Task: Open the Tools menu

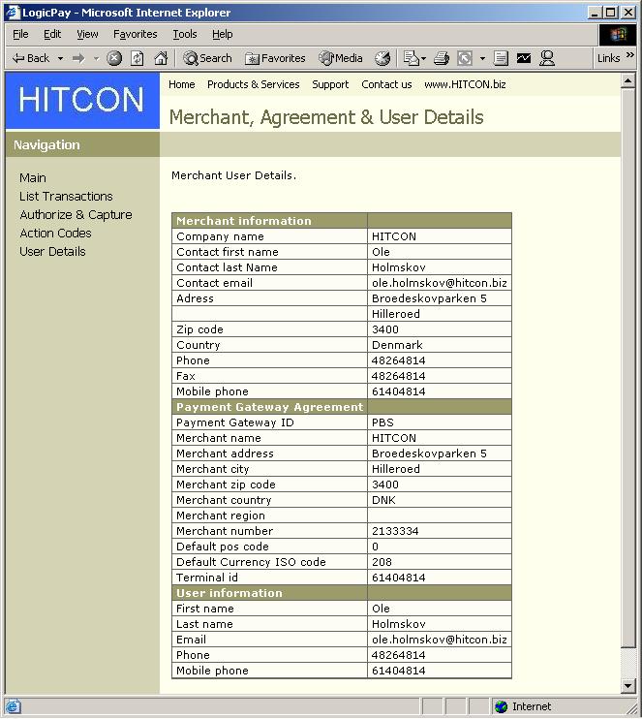Action: point(184,34)
